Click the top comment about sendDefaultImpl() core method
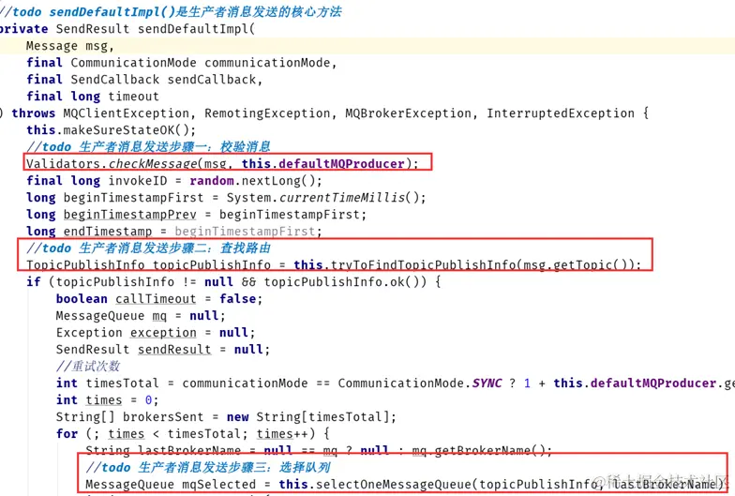This screenshot has height=496, width=735. (x=170, y=11)
